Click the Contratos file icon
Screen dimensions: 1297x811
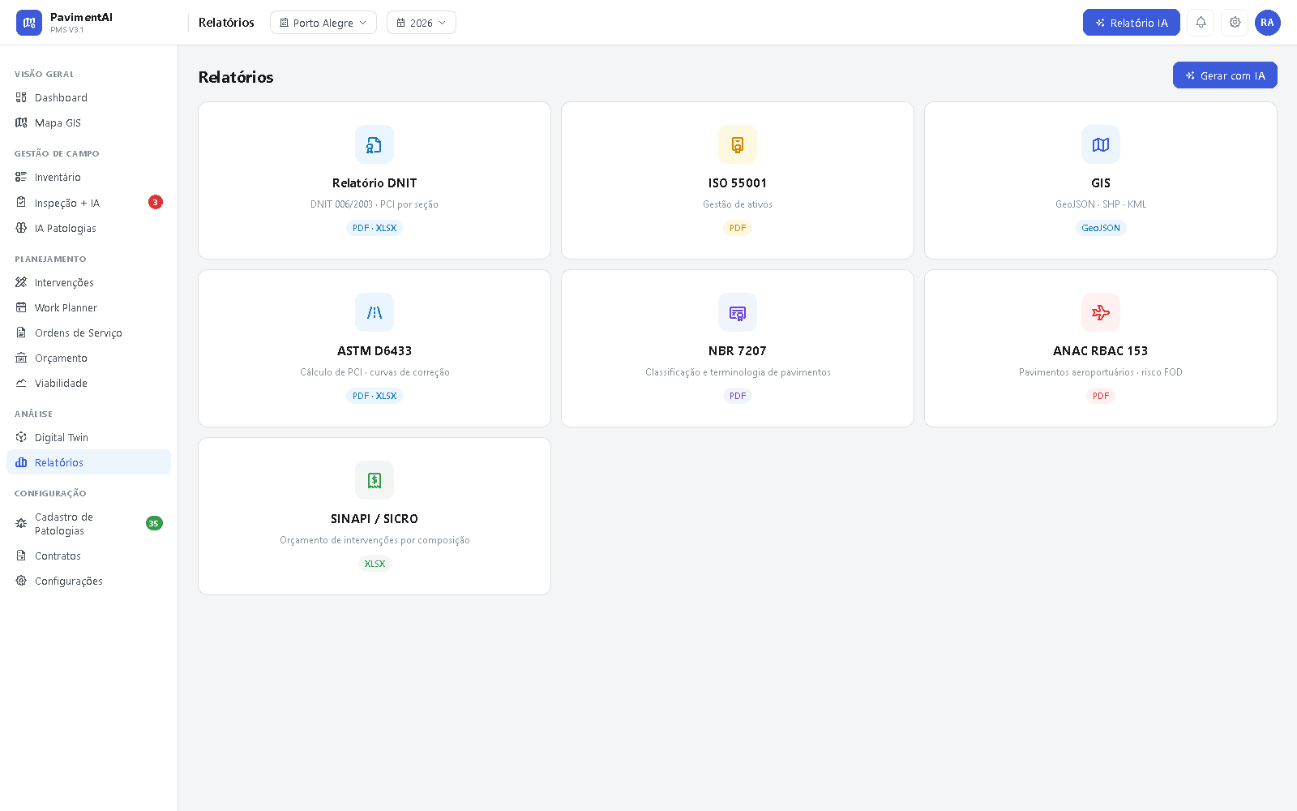click(x=21, y=556)
